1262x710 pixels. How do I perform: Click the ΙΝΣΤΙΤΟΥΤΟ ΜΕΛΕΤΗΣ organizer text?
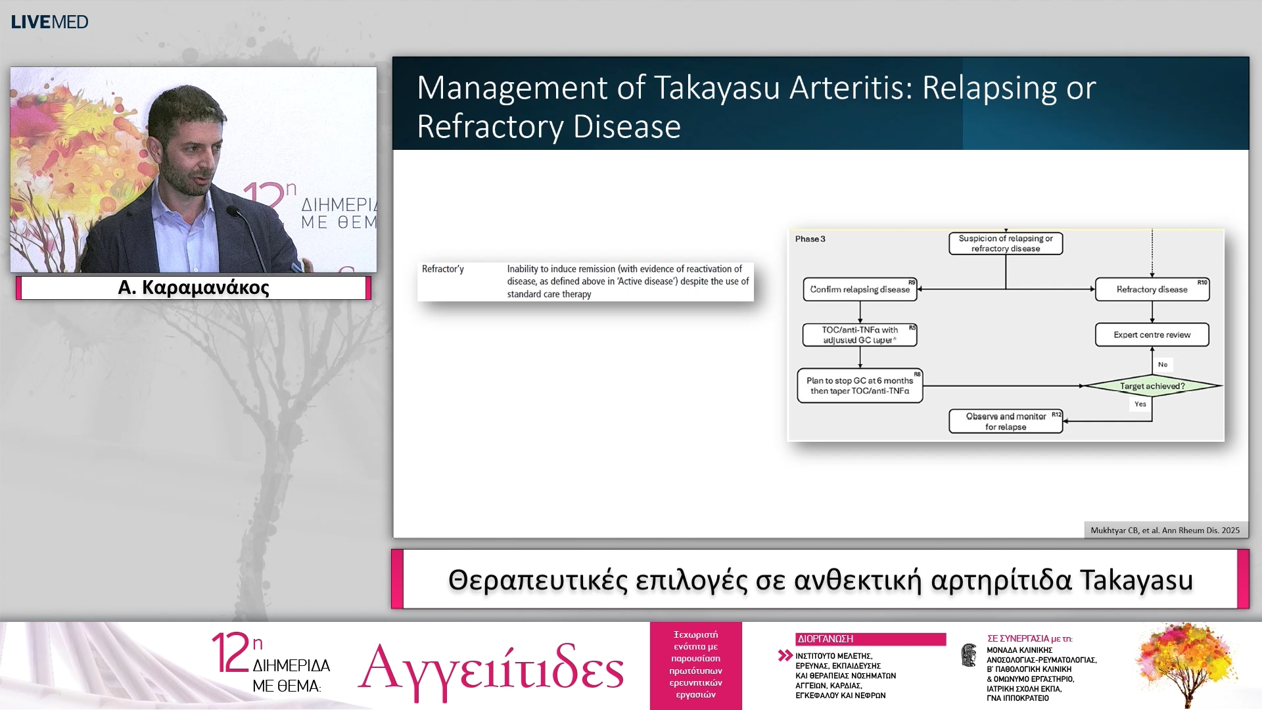pyautogui.click(x=845, y=675)
